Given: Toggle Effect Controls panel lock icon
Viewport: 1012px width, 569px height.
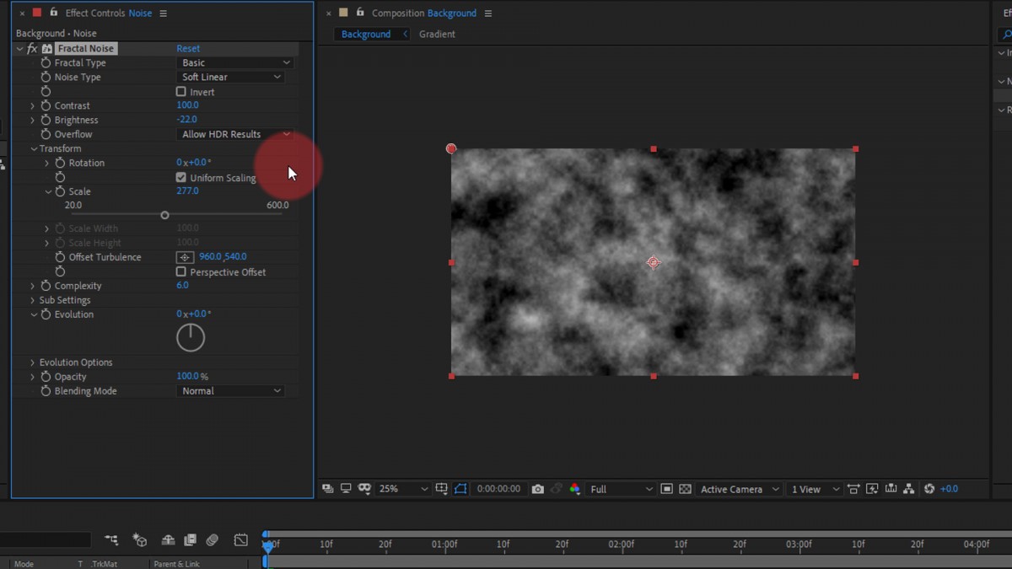Looking at the screenshot, I should click(54, 13).
